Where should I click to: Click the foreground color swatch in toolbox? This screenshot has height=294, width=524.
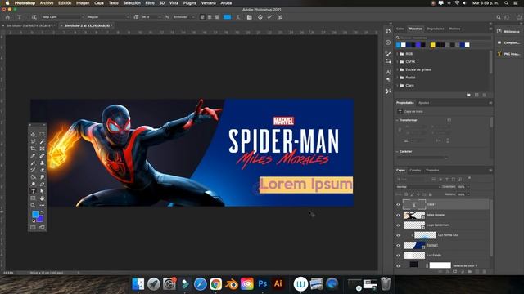pos(35,214)
